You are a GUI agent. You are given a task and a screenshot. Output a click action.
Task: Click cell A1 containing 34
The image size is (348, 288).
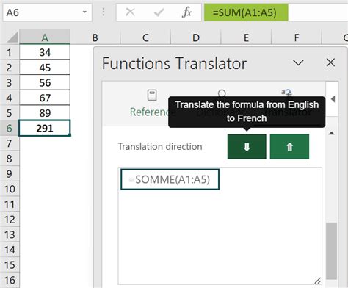pos(45,52)
